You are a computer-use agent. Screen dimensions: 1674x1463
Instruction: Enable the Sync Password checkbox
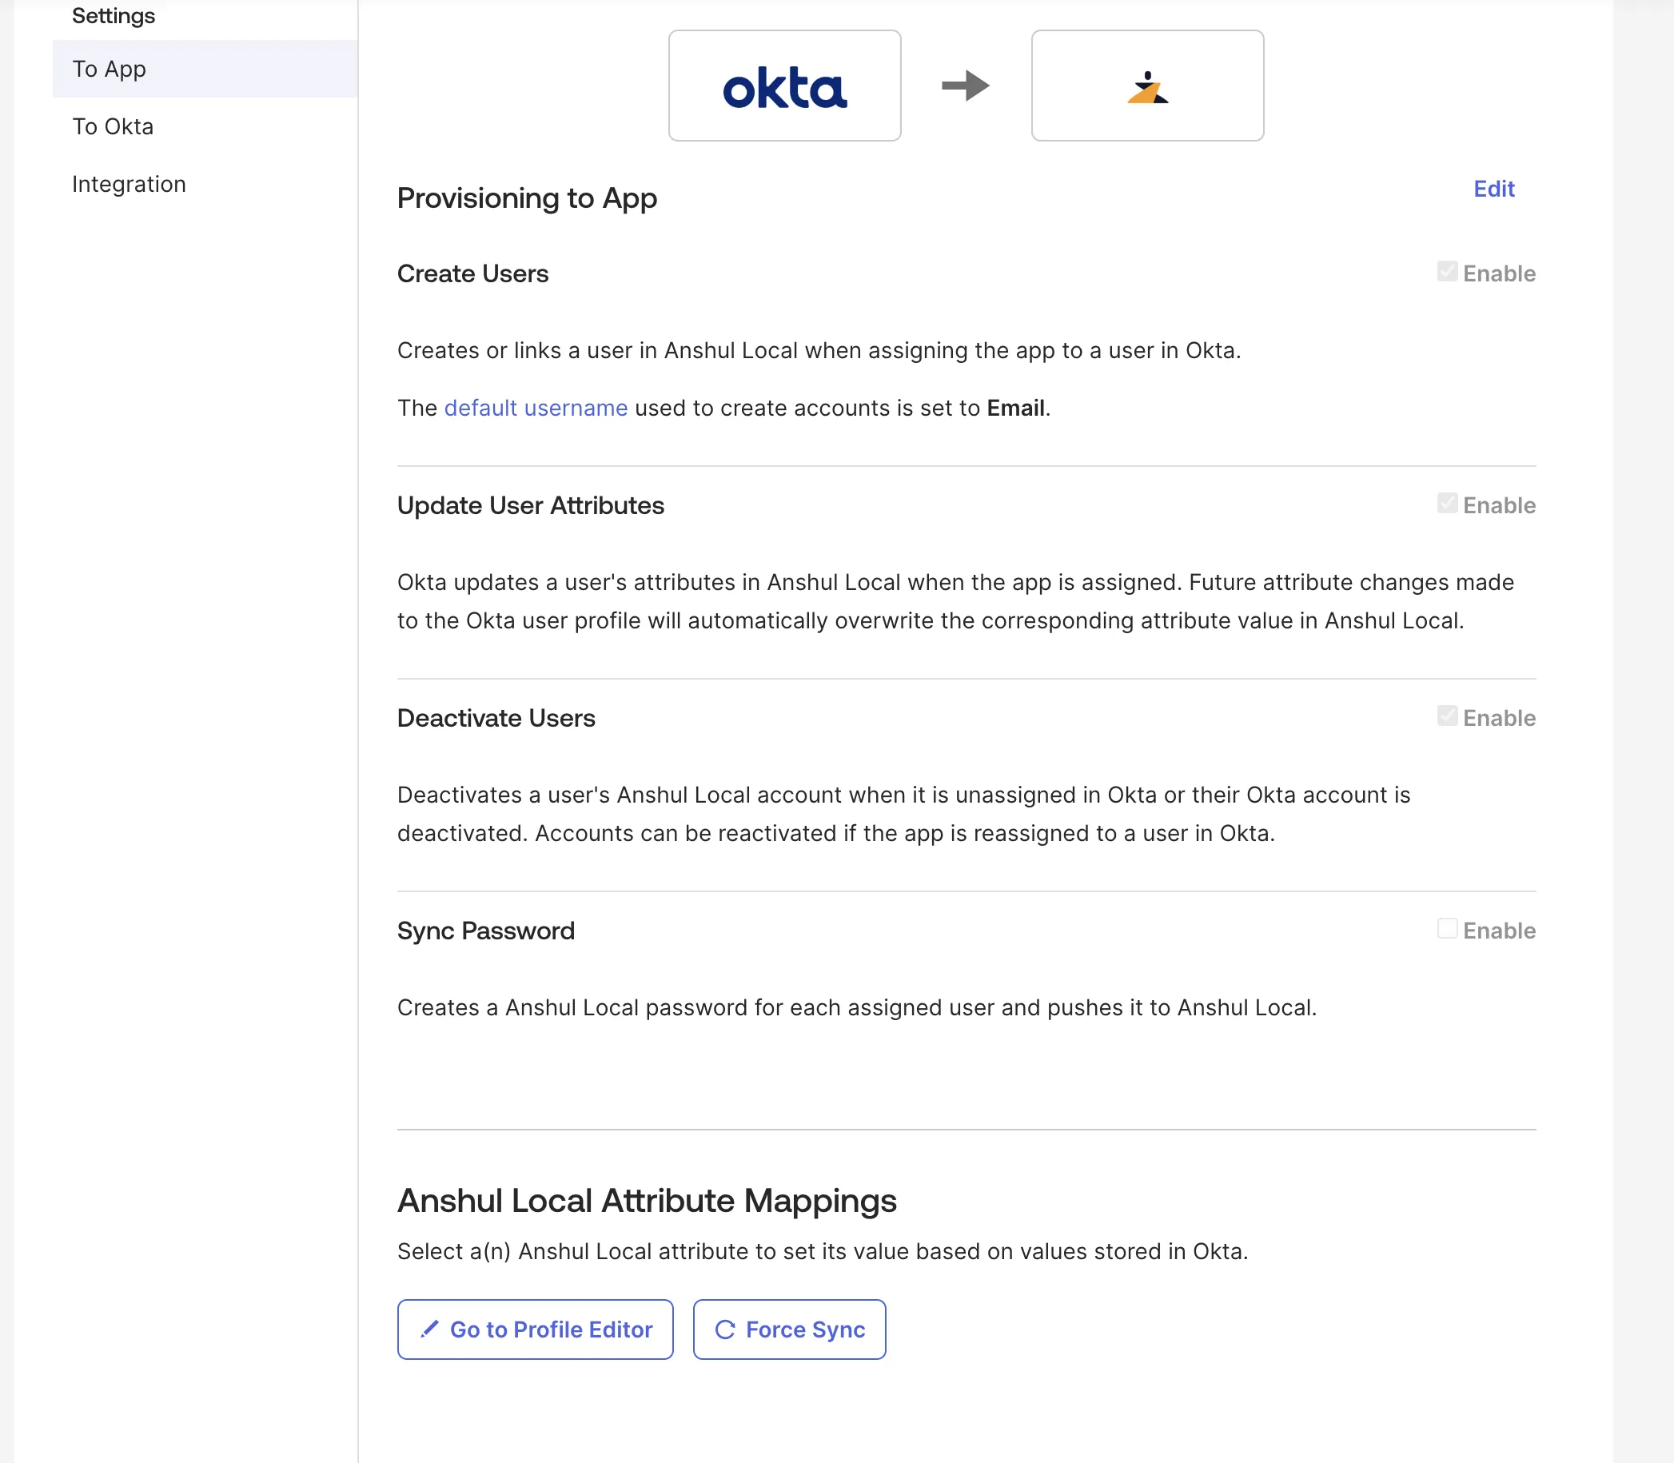tap(1447, 929)
